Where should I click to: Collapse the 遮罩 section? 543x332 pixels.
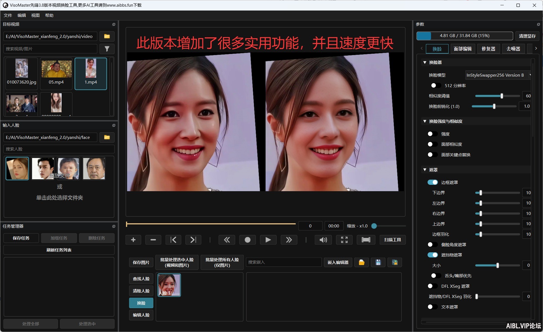pyautogui.click(x=425, y=170)
